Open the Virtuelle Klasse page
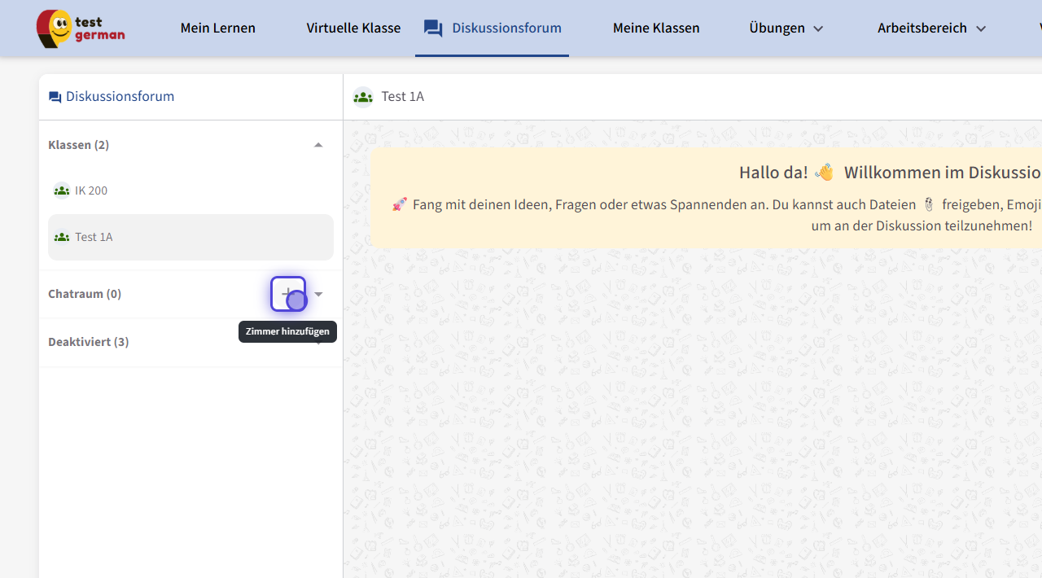This screenshot has height=578, width=1042. tap(353, 28)
